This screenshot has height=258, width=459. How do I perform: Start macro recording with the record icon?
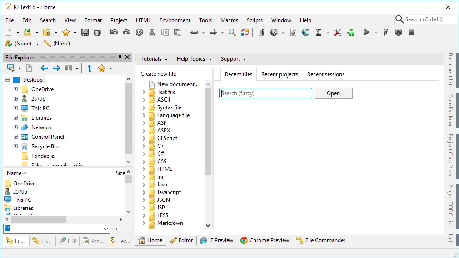pyautogui.click(x=399, y=32)
